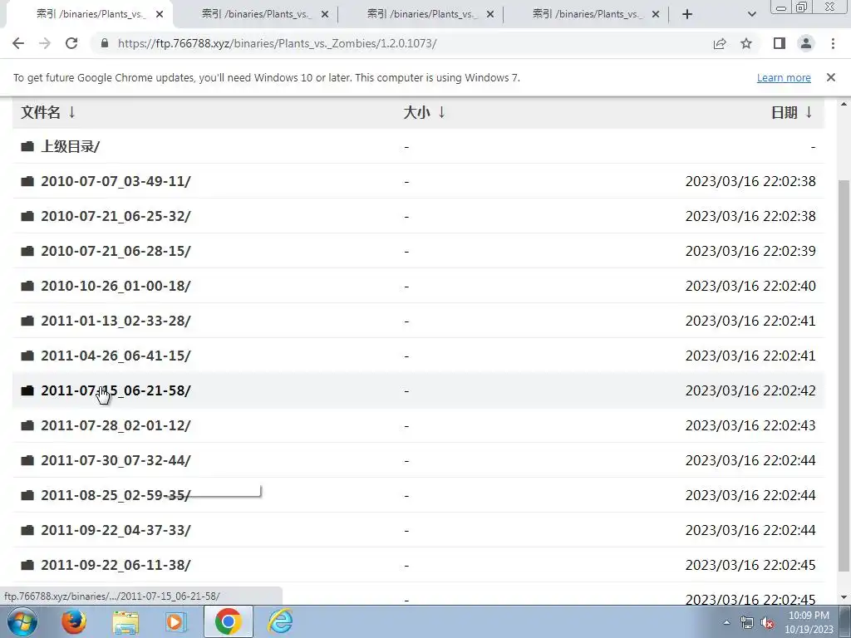Open folder 2011-07-15_06-21-58/
Screen dimensions: 851x638
click(x=116, y=390)
